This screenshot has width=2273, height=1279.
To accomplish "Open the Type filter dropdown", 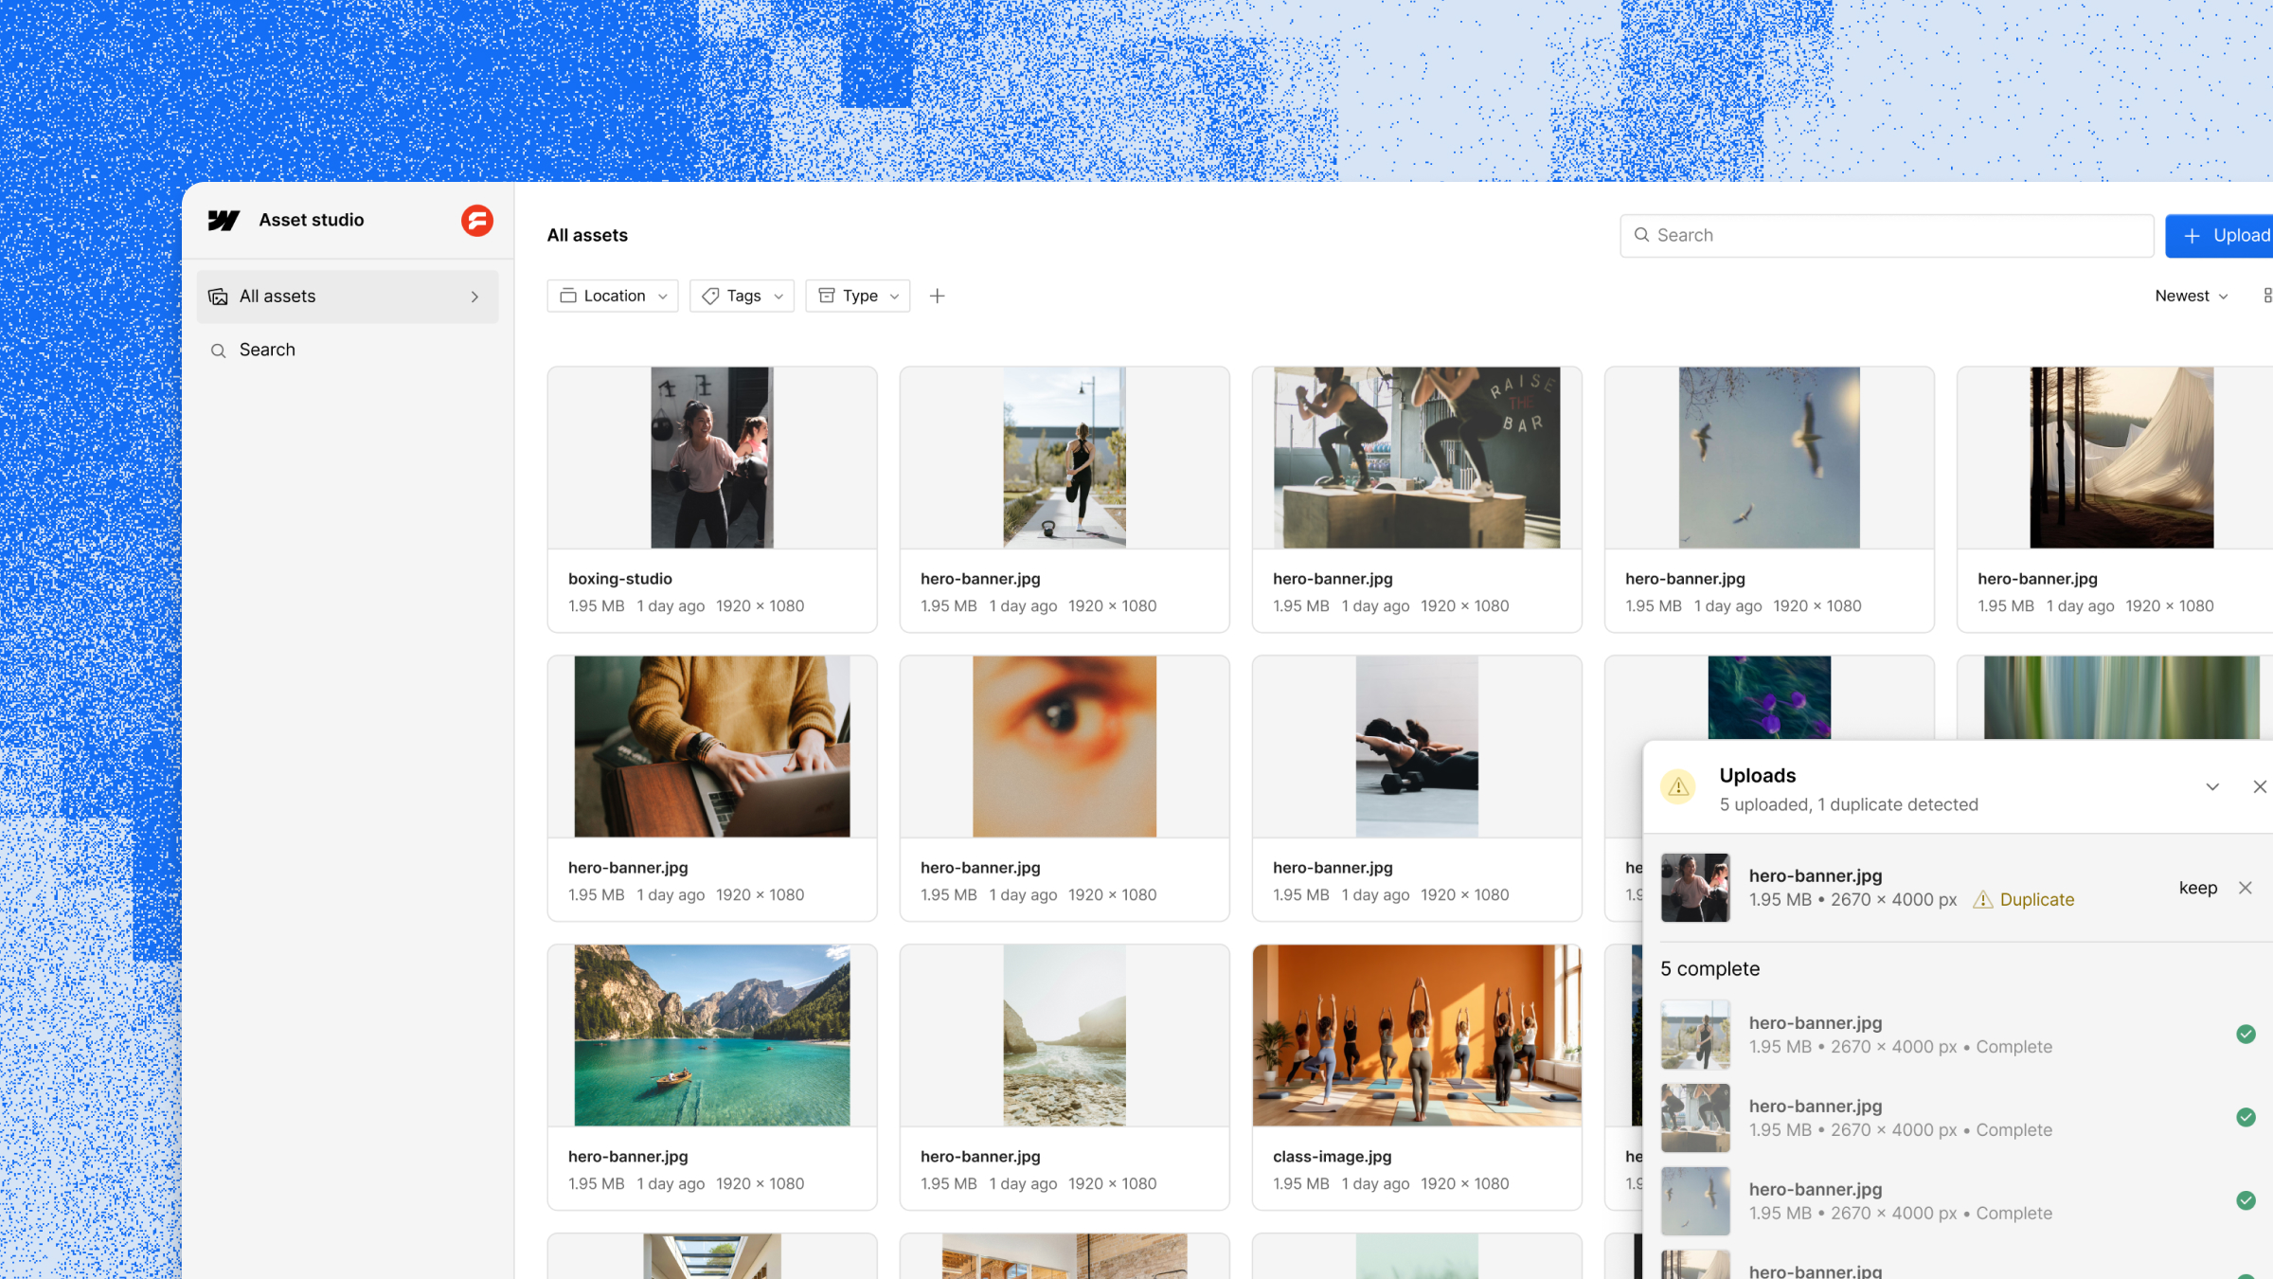I will tap(858, 296).
